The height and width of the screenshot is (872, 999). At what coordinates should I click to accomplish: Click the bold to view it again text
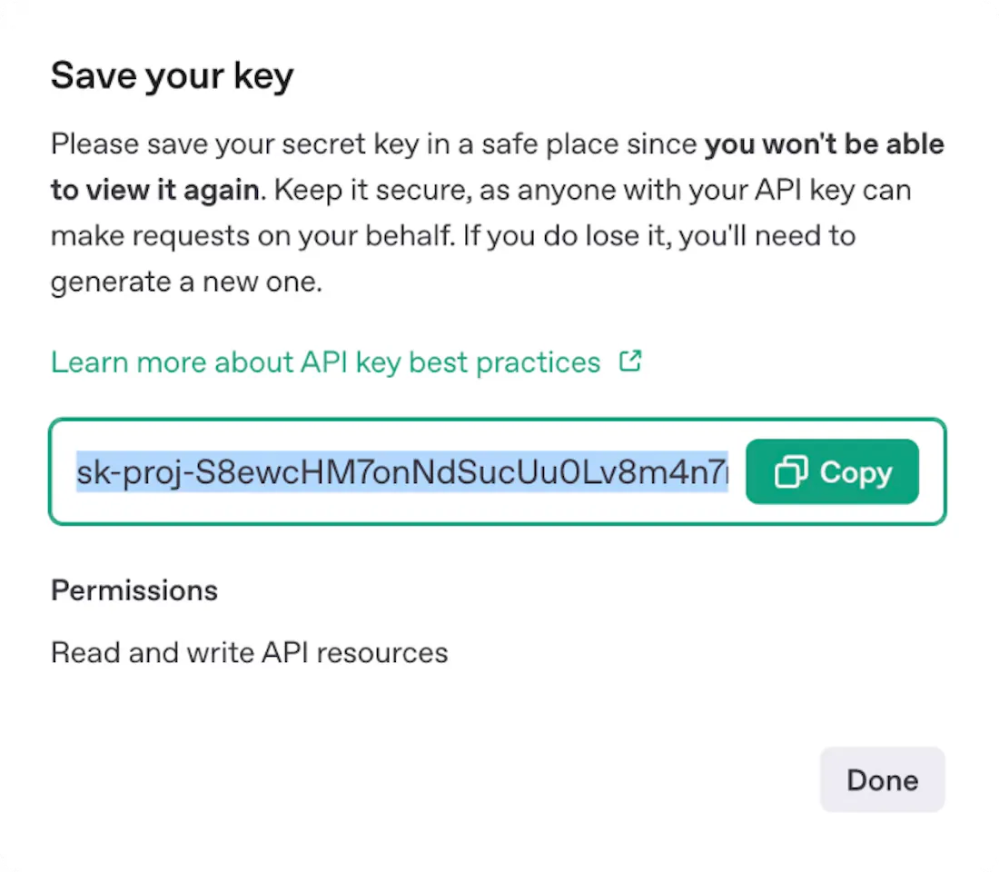(x=155, y=190)
